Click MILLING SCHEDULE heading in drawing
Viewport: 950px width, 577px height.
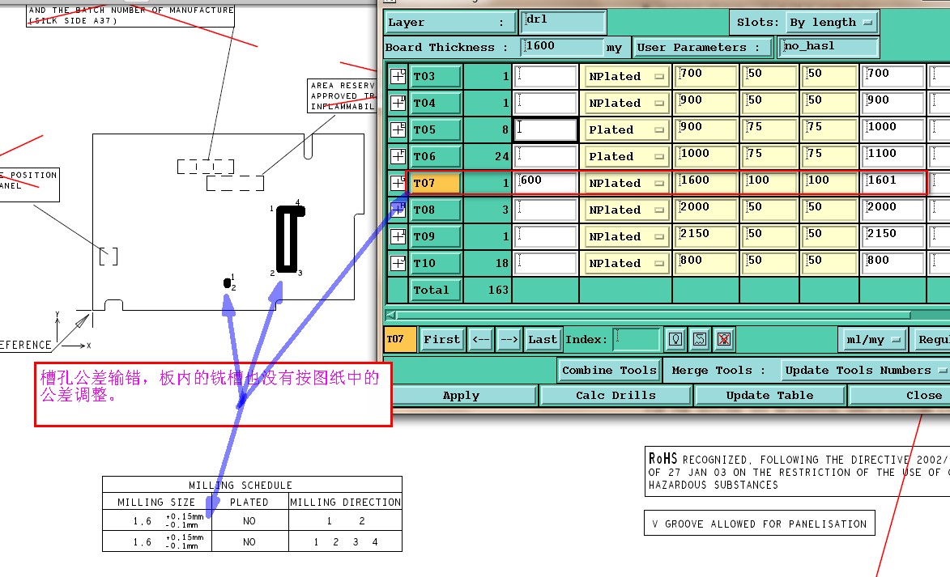(x=240, y=485)
